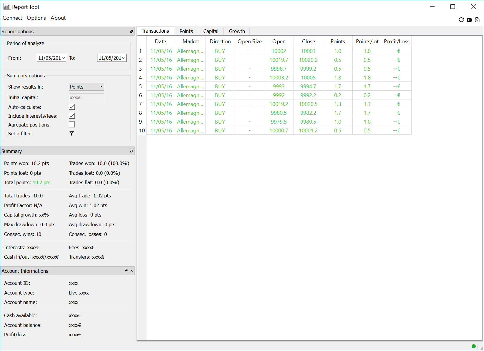Toggle the Auto-calculate checkbox
Viewport: 484px width, 351px height.
(72, 107)
